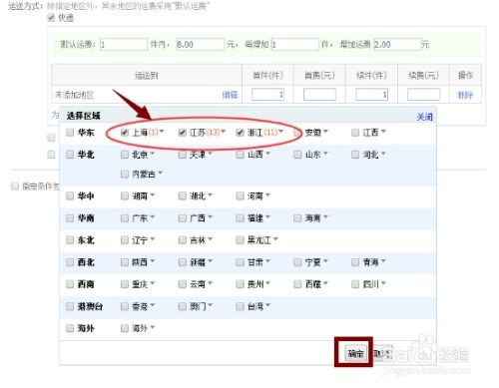The width and height of the screenshot is (499, 388).
Task: Check the 华北 region checkbox
Action: pyautogui.click(x=70, y=155)
